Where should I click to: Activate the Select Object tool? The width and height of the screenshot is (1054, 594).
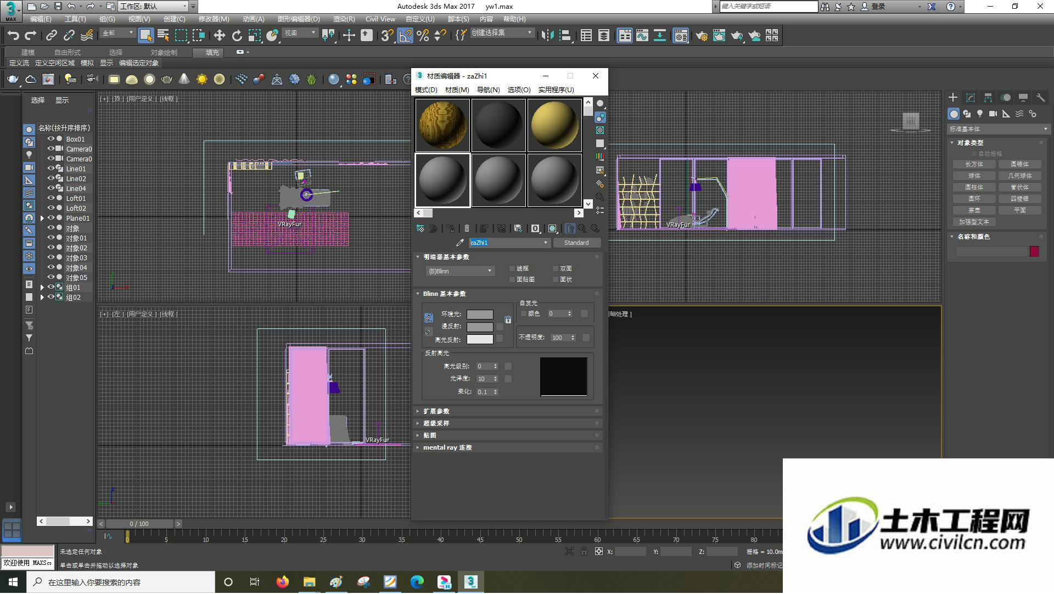[x=145, y=36]
